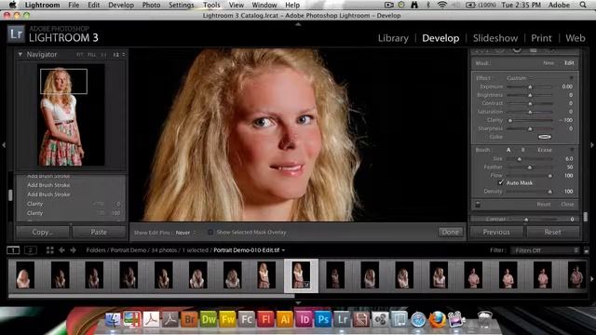Image resolution: width=596 pixels, height=335 pixels.
Task: Click the large Reset button beside Previous
Action: (552, 232)
